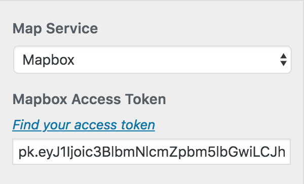This screenshot has height=184, width=304.
Task: Place cursor at the 'pk.' token start
Action: [x=19, y=152]
